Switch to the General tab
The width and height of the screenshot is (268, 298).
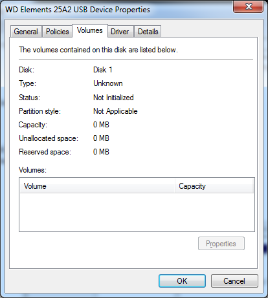[x=26, y=32]
